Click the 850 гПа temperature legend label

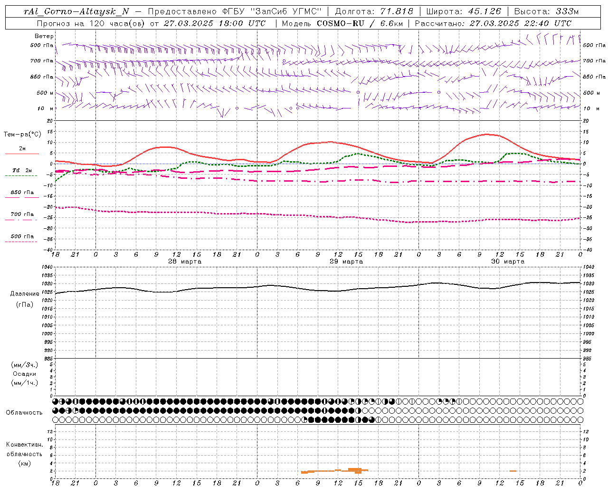coord(22,193)
